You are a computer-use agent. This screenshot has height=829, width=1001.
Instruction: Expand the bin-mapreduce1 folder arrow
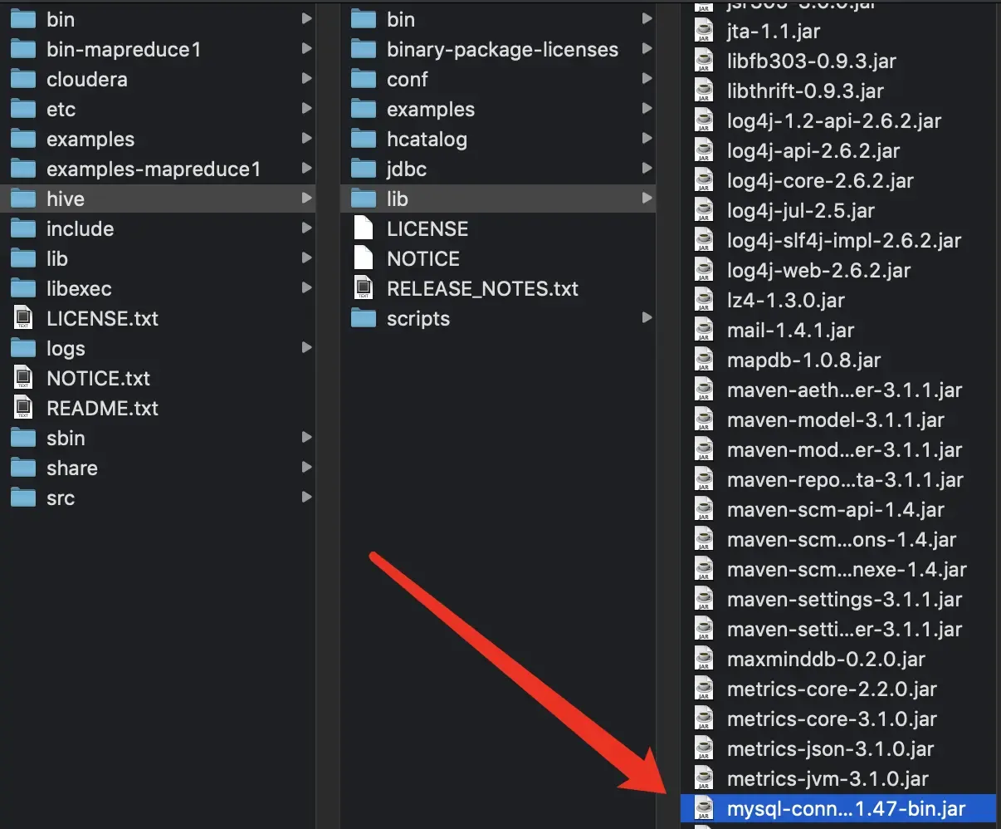point(306,49)
